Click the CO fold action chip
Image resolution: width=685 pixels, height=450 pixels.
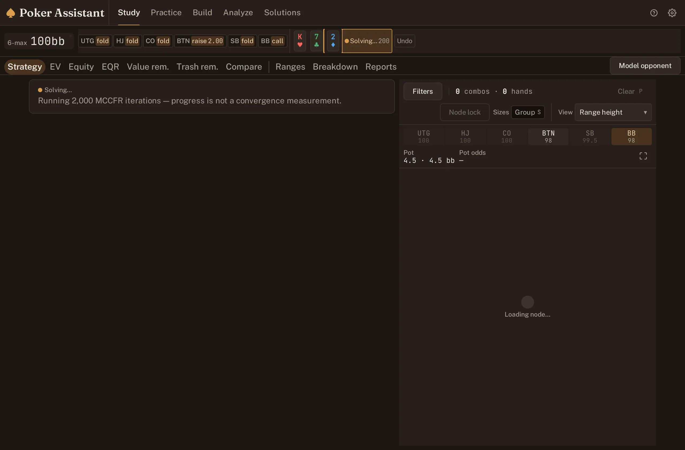click(158, 41)
